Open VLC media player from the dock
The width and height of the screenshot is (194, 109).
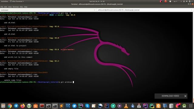click(x=126, y=106)
